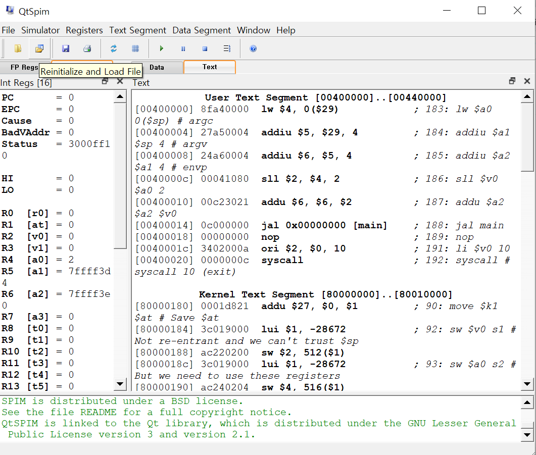This screenshot has height=455, width=536.
Task: Save log file with floppy icon
Action: (x=66, y=48)
